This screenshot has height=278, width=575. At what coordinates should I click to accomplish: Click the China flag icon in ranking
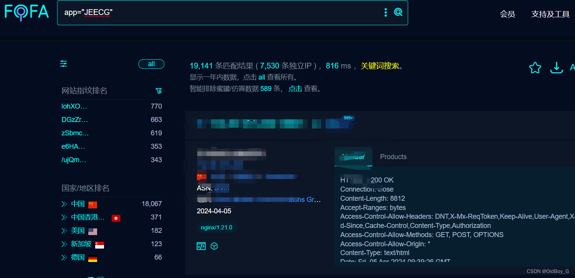coord(93,205)
